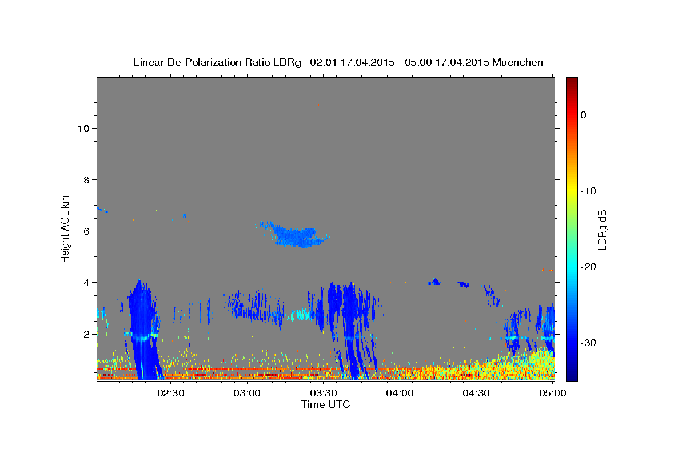The image size is (686, 457).
Task: Click the colorbar tick label '-10'
Action: (x=588, y=191)
